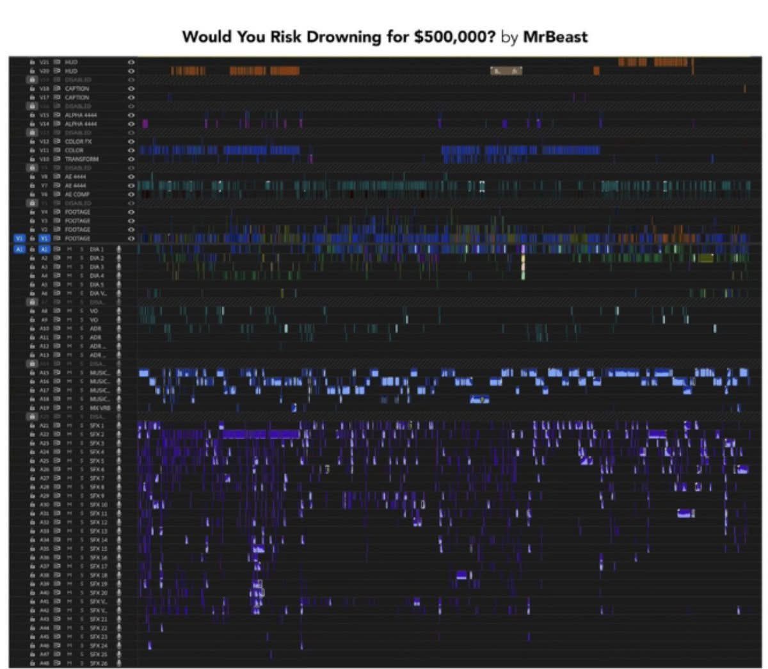
Task: Click voice-over record mic on A9 VO
Action: point(119,319)
